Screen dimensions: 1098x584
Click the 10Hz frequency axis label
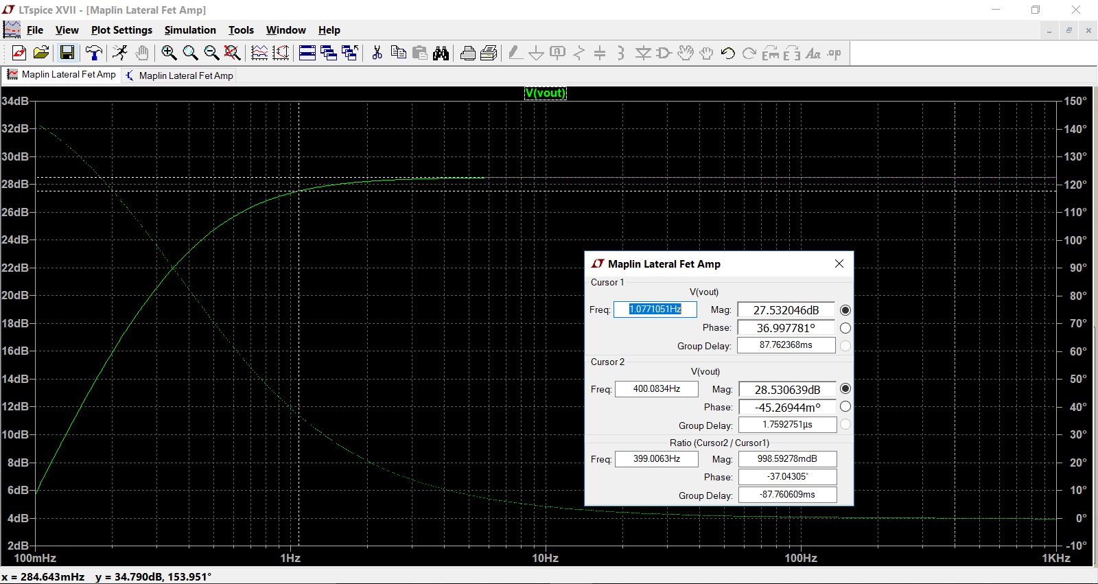point(546,558)
